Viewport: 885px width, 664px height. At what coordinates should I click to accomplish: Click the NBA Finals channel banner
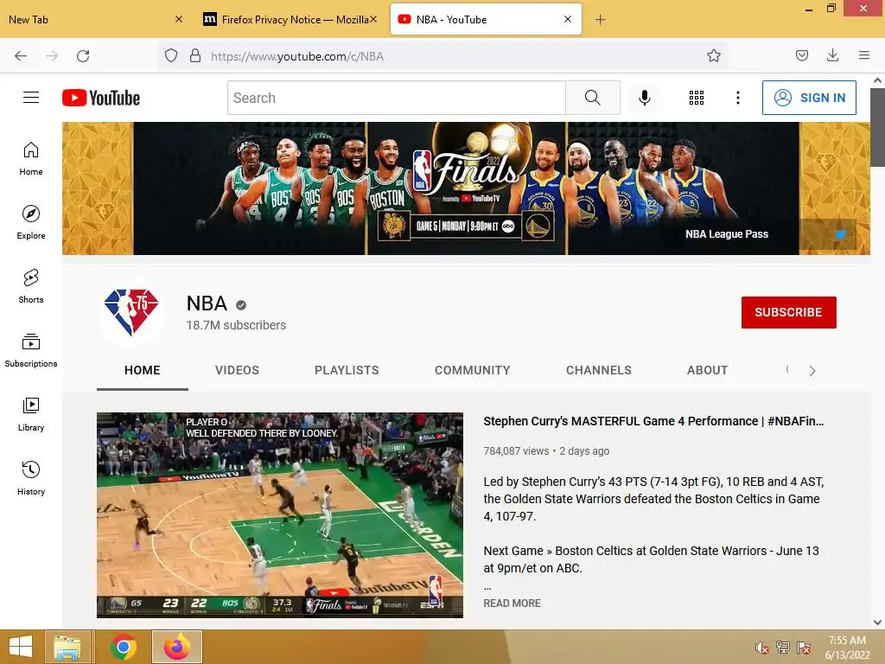coord(466,188)
